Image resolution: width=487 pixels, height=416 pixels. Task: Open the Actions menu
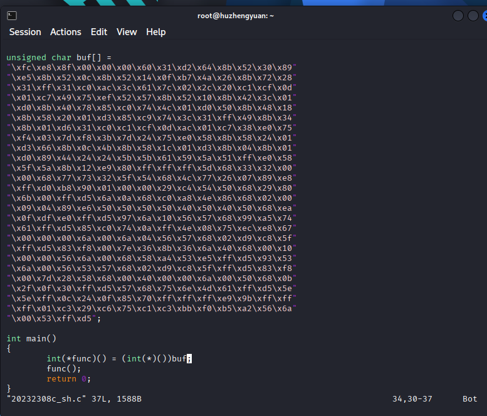pyautogui.click(x=66, y=32)
